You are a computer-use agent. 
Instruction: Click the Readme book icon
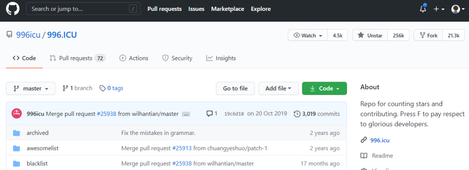[364, 156]
